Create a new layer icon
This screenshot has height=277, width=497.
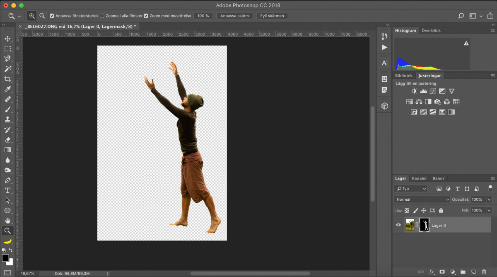coord(473,272)
